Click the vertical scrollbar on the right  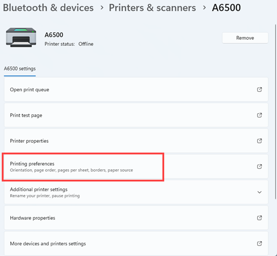click(x=275, y=112)
